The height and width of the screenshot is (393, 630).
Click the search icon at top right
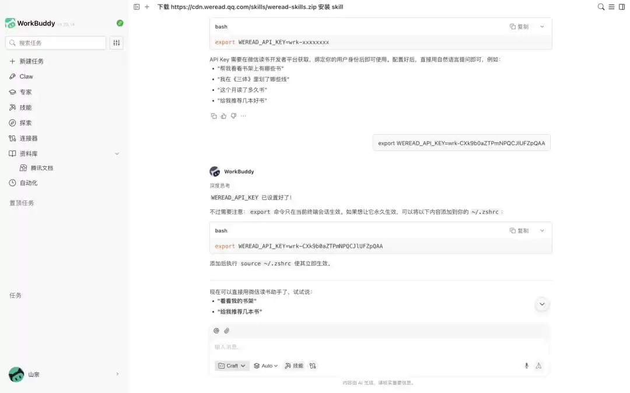601,7
